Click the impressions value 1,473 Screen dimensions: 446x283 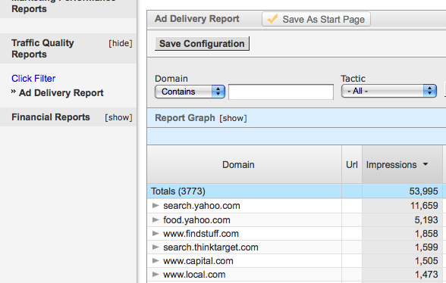(426, 275)
